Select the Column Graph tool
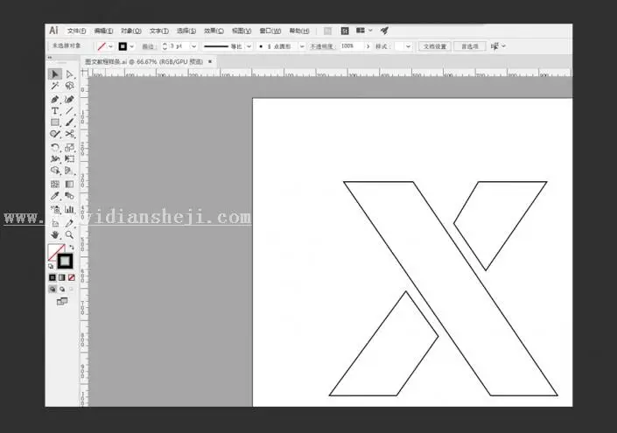617x433 pixels. tap(70, 209)
